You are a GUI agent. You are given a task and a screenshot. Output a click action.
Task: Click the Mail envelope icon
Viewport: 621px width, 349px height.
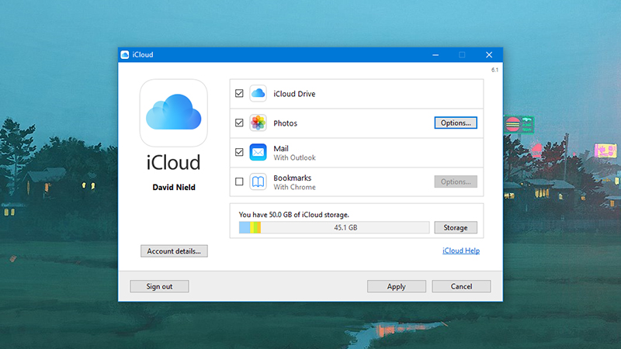[x=258, y=152]
